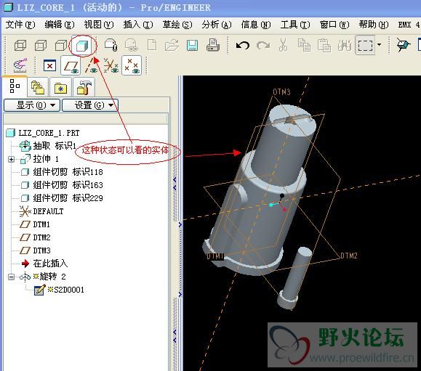Select the 拉伸 1 feature row
Screen dimensions: 421x371
tap(40, 159)
